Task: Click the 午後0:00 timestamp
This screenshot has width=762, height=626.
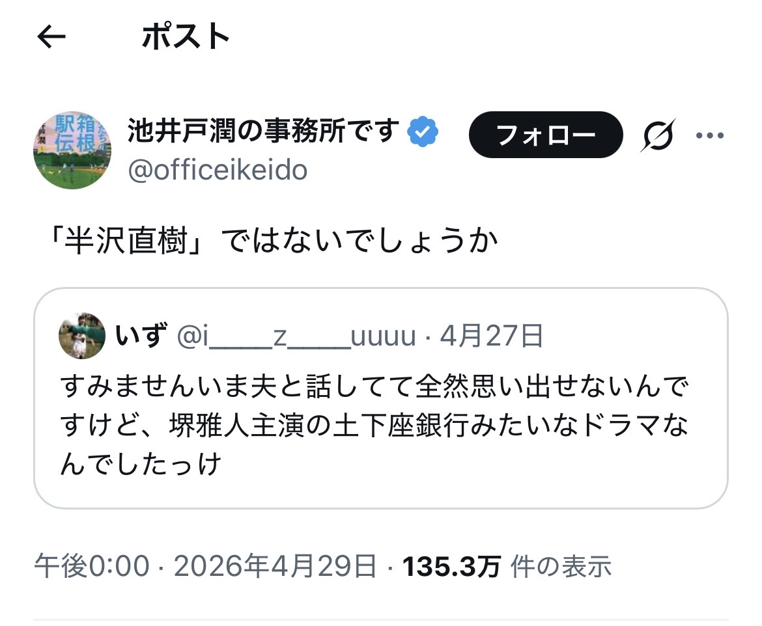Action: pyautogui.click(x=92, y=566)
